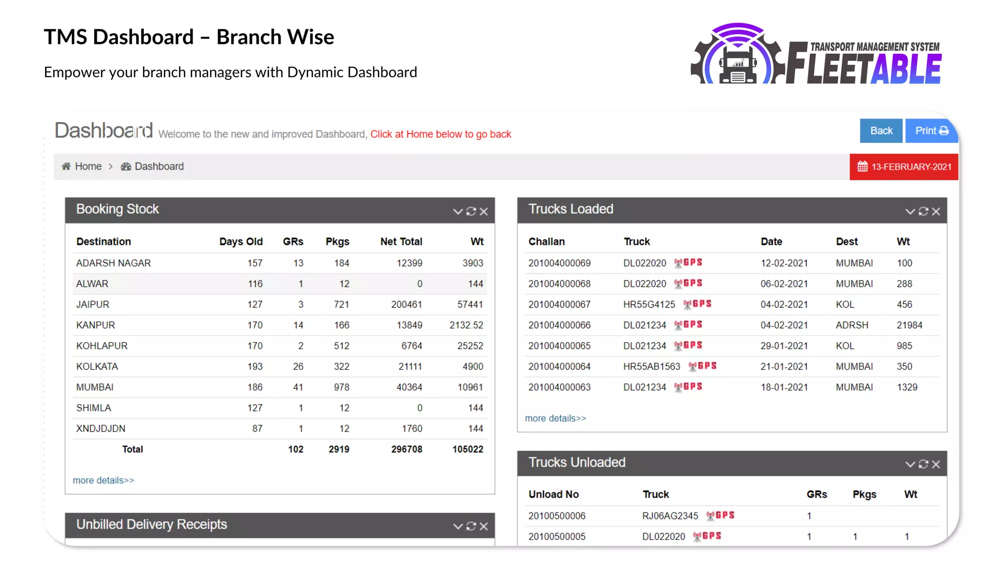Viewport: 1001px width, 563px height.
Task: Refresh the Booking Stock panel
Action: point(471,212)
